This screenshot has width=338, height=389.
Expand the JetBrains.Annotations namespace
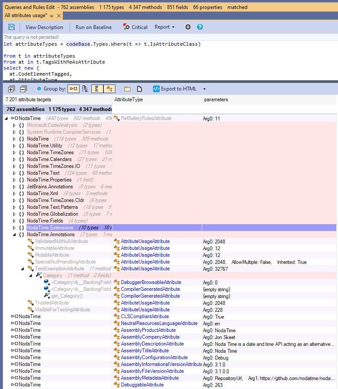pyautogui.click(x=15, y=187)
